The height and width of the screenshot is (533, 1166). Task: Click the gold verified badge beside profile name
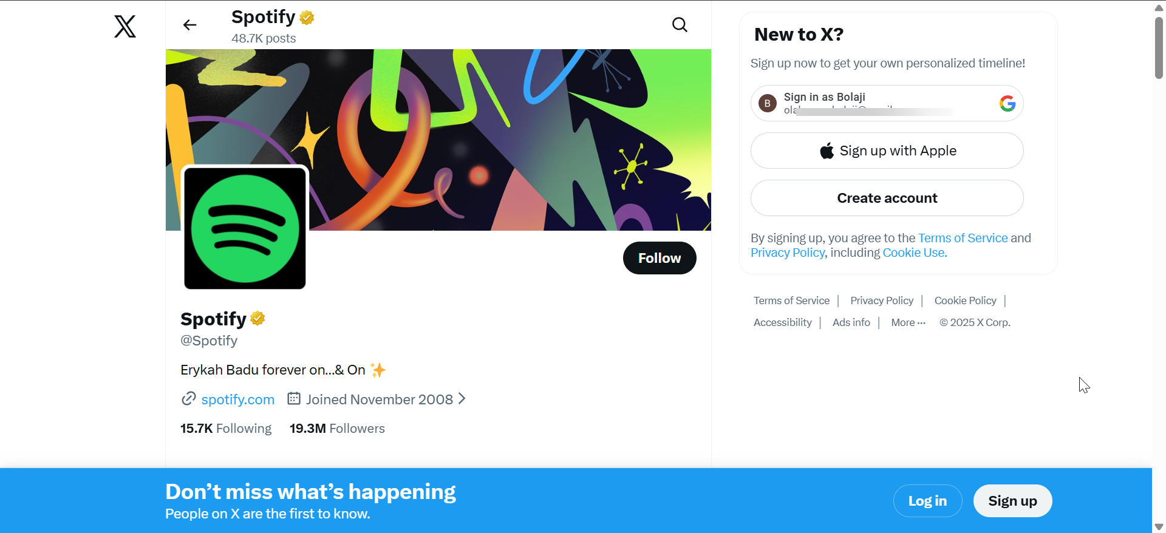257,319
